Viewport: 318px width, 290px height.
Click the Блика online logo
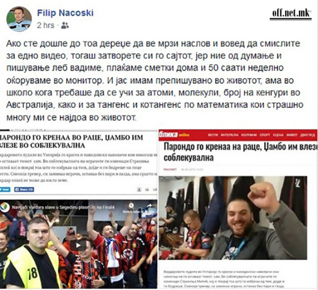coord(174,134)
